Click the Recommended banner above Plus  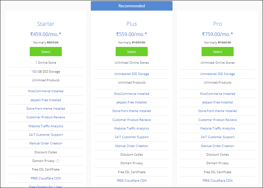(x=132, y=6)
